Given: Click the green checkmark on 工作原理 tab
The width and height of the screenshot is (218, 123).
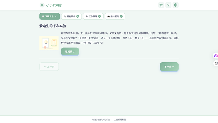Looking at the screenshot, I should tap(100, 16).
